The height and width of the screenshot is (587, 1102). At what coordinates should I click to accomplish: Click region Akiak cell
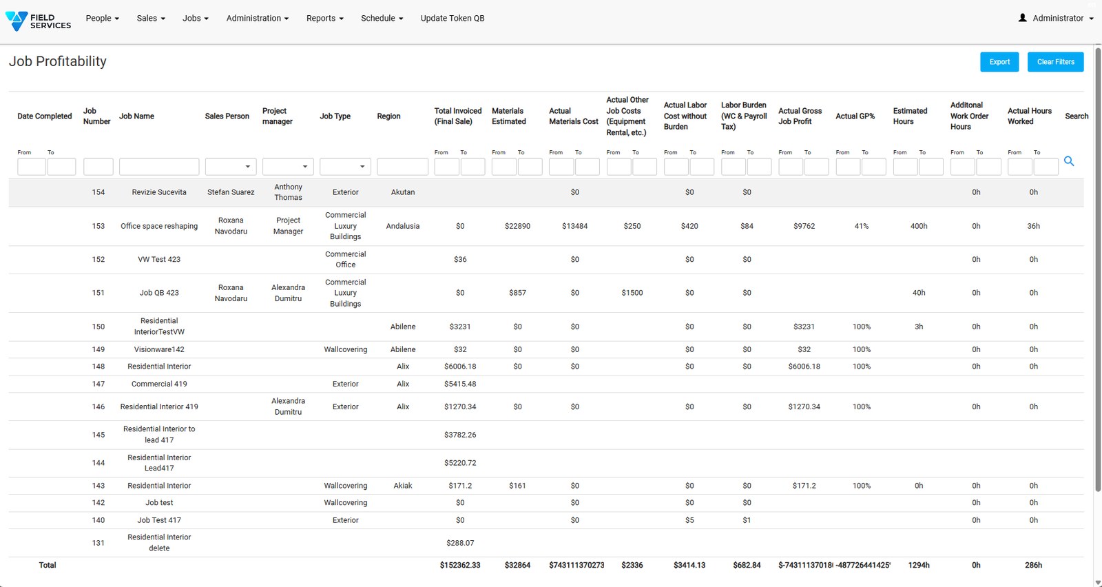tap(403, 486)
